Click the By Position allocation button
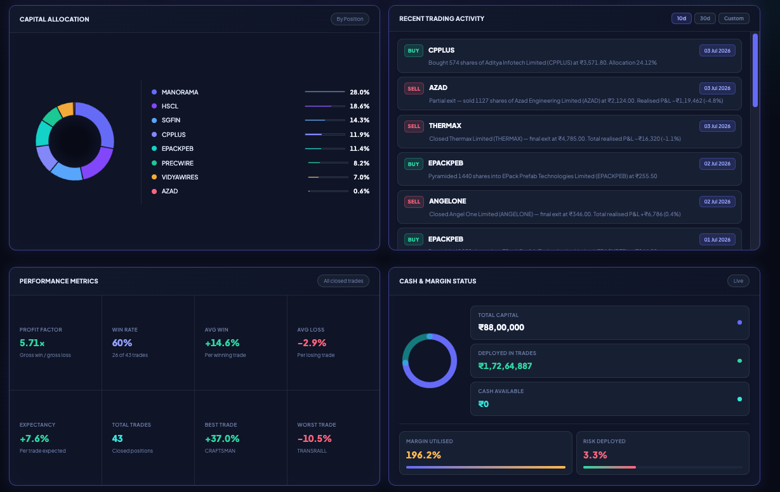 [350, 19]
